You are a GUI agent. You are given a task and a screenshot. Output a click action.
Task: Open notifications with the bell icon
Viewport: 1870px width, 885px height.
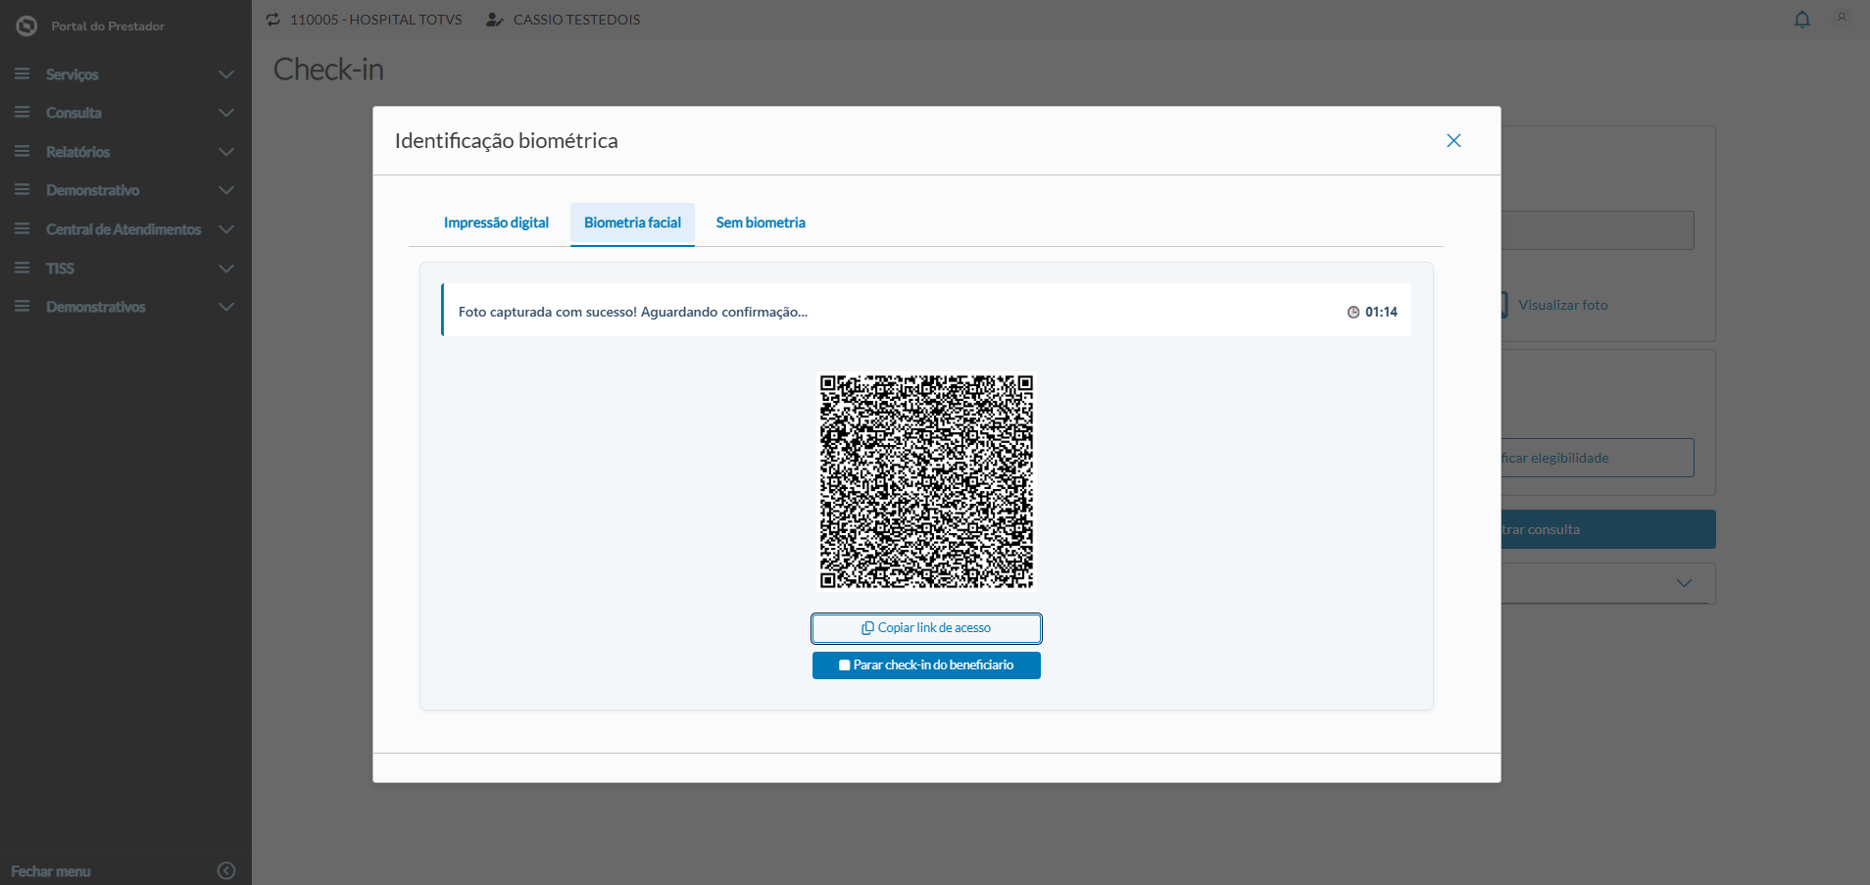(x=1802, y=20)
